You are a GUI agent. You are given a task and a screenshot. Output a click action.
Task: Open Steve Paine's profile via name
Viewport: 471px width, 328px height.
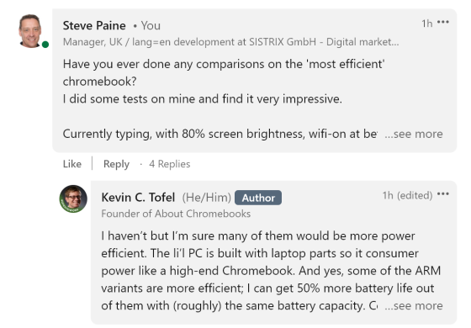pyautogui.click(x=94, y=25)
